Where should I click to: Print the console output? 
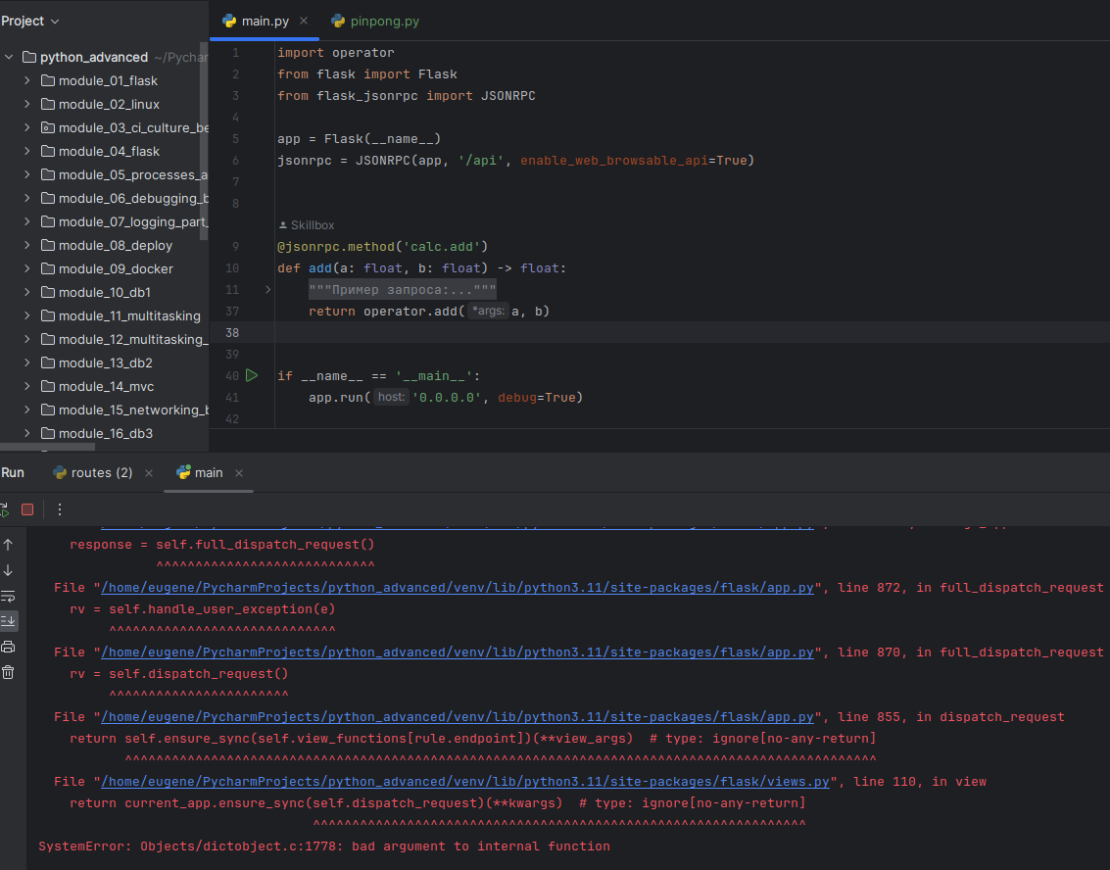point(8,647)
